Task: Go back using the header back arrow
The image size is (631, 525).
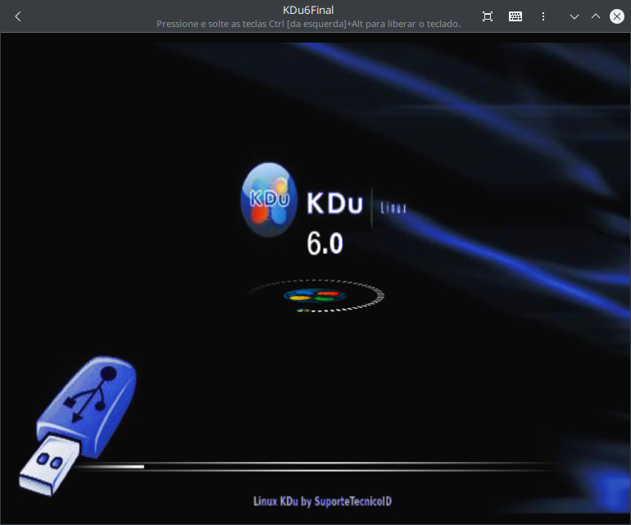Action: pos(18,16)
